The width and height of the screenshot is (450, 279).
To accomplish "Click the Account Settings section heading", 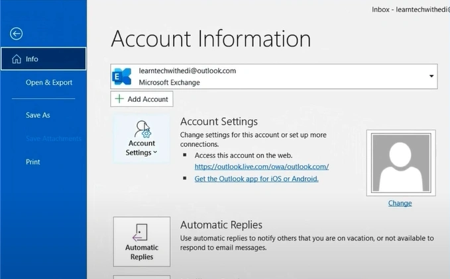I will [219, 122].
